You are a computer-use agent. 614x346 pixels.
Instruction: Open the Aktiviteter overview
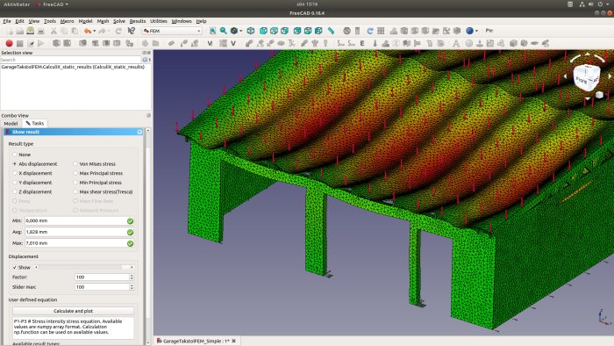click(17, 4)
